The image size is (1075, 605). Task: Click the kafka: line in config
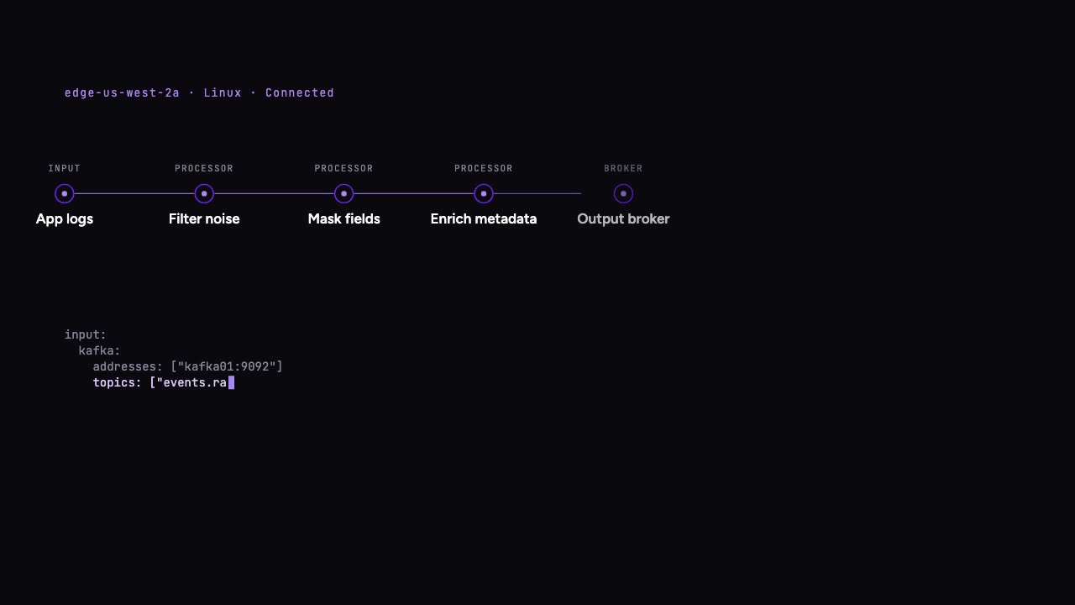coord(99,350)
